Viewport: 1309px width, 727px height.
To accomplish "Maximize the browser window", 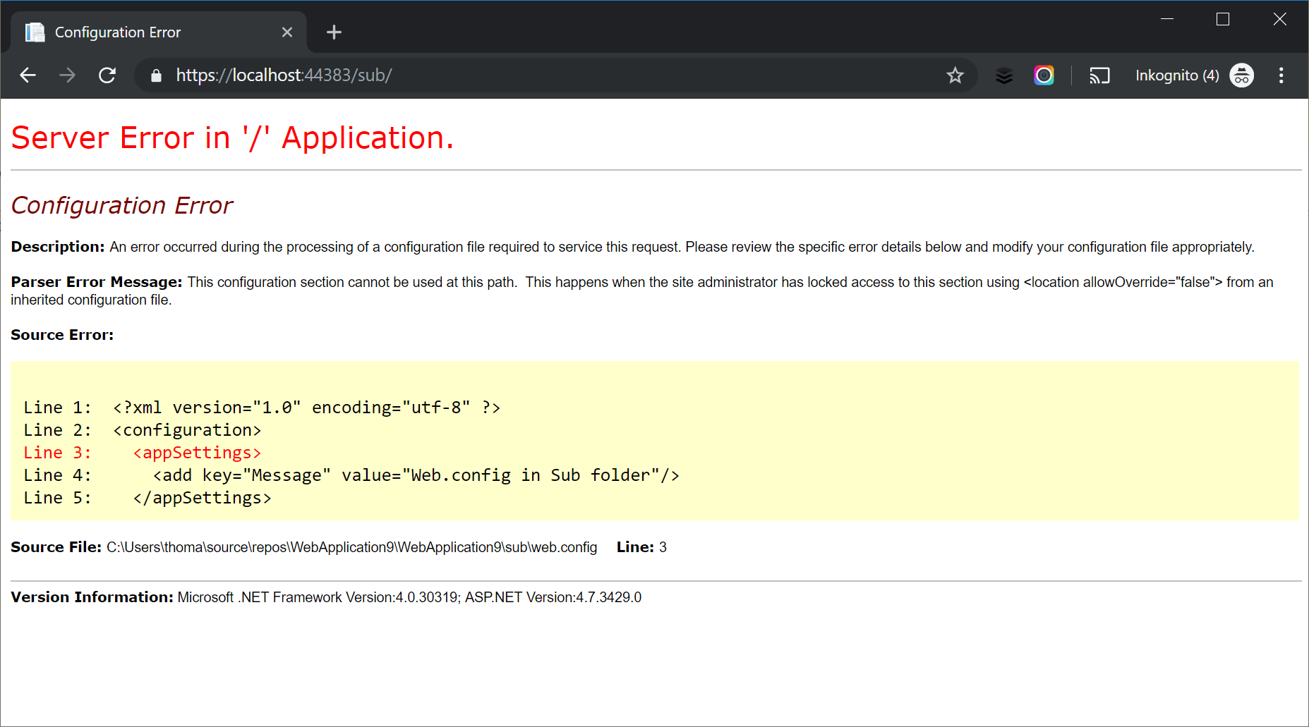I will tap(1223, 19).
